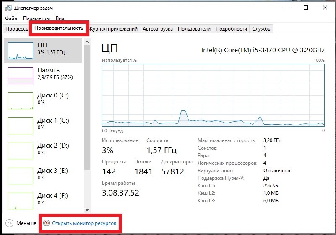
Task: Click the Кэш L2 value 1,0 МБ
Action: click(x=271, y=193)
